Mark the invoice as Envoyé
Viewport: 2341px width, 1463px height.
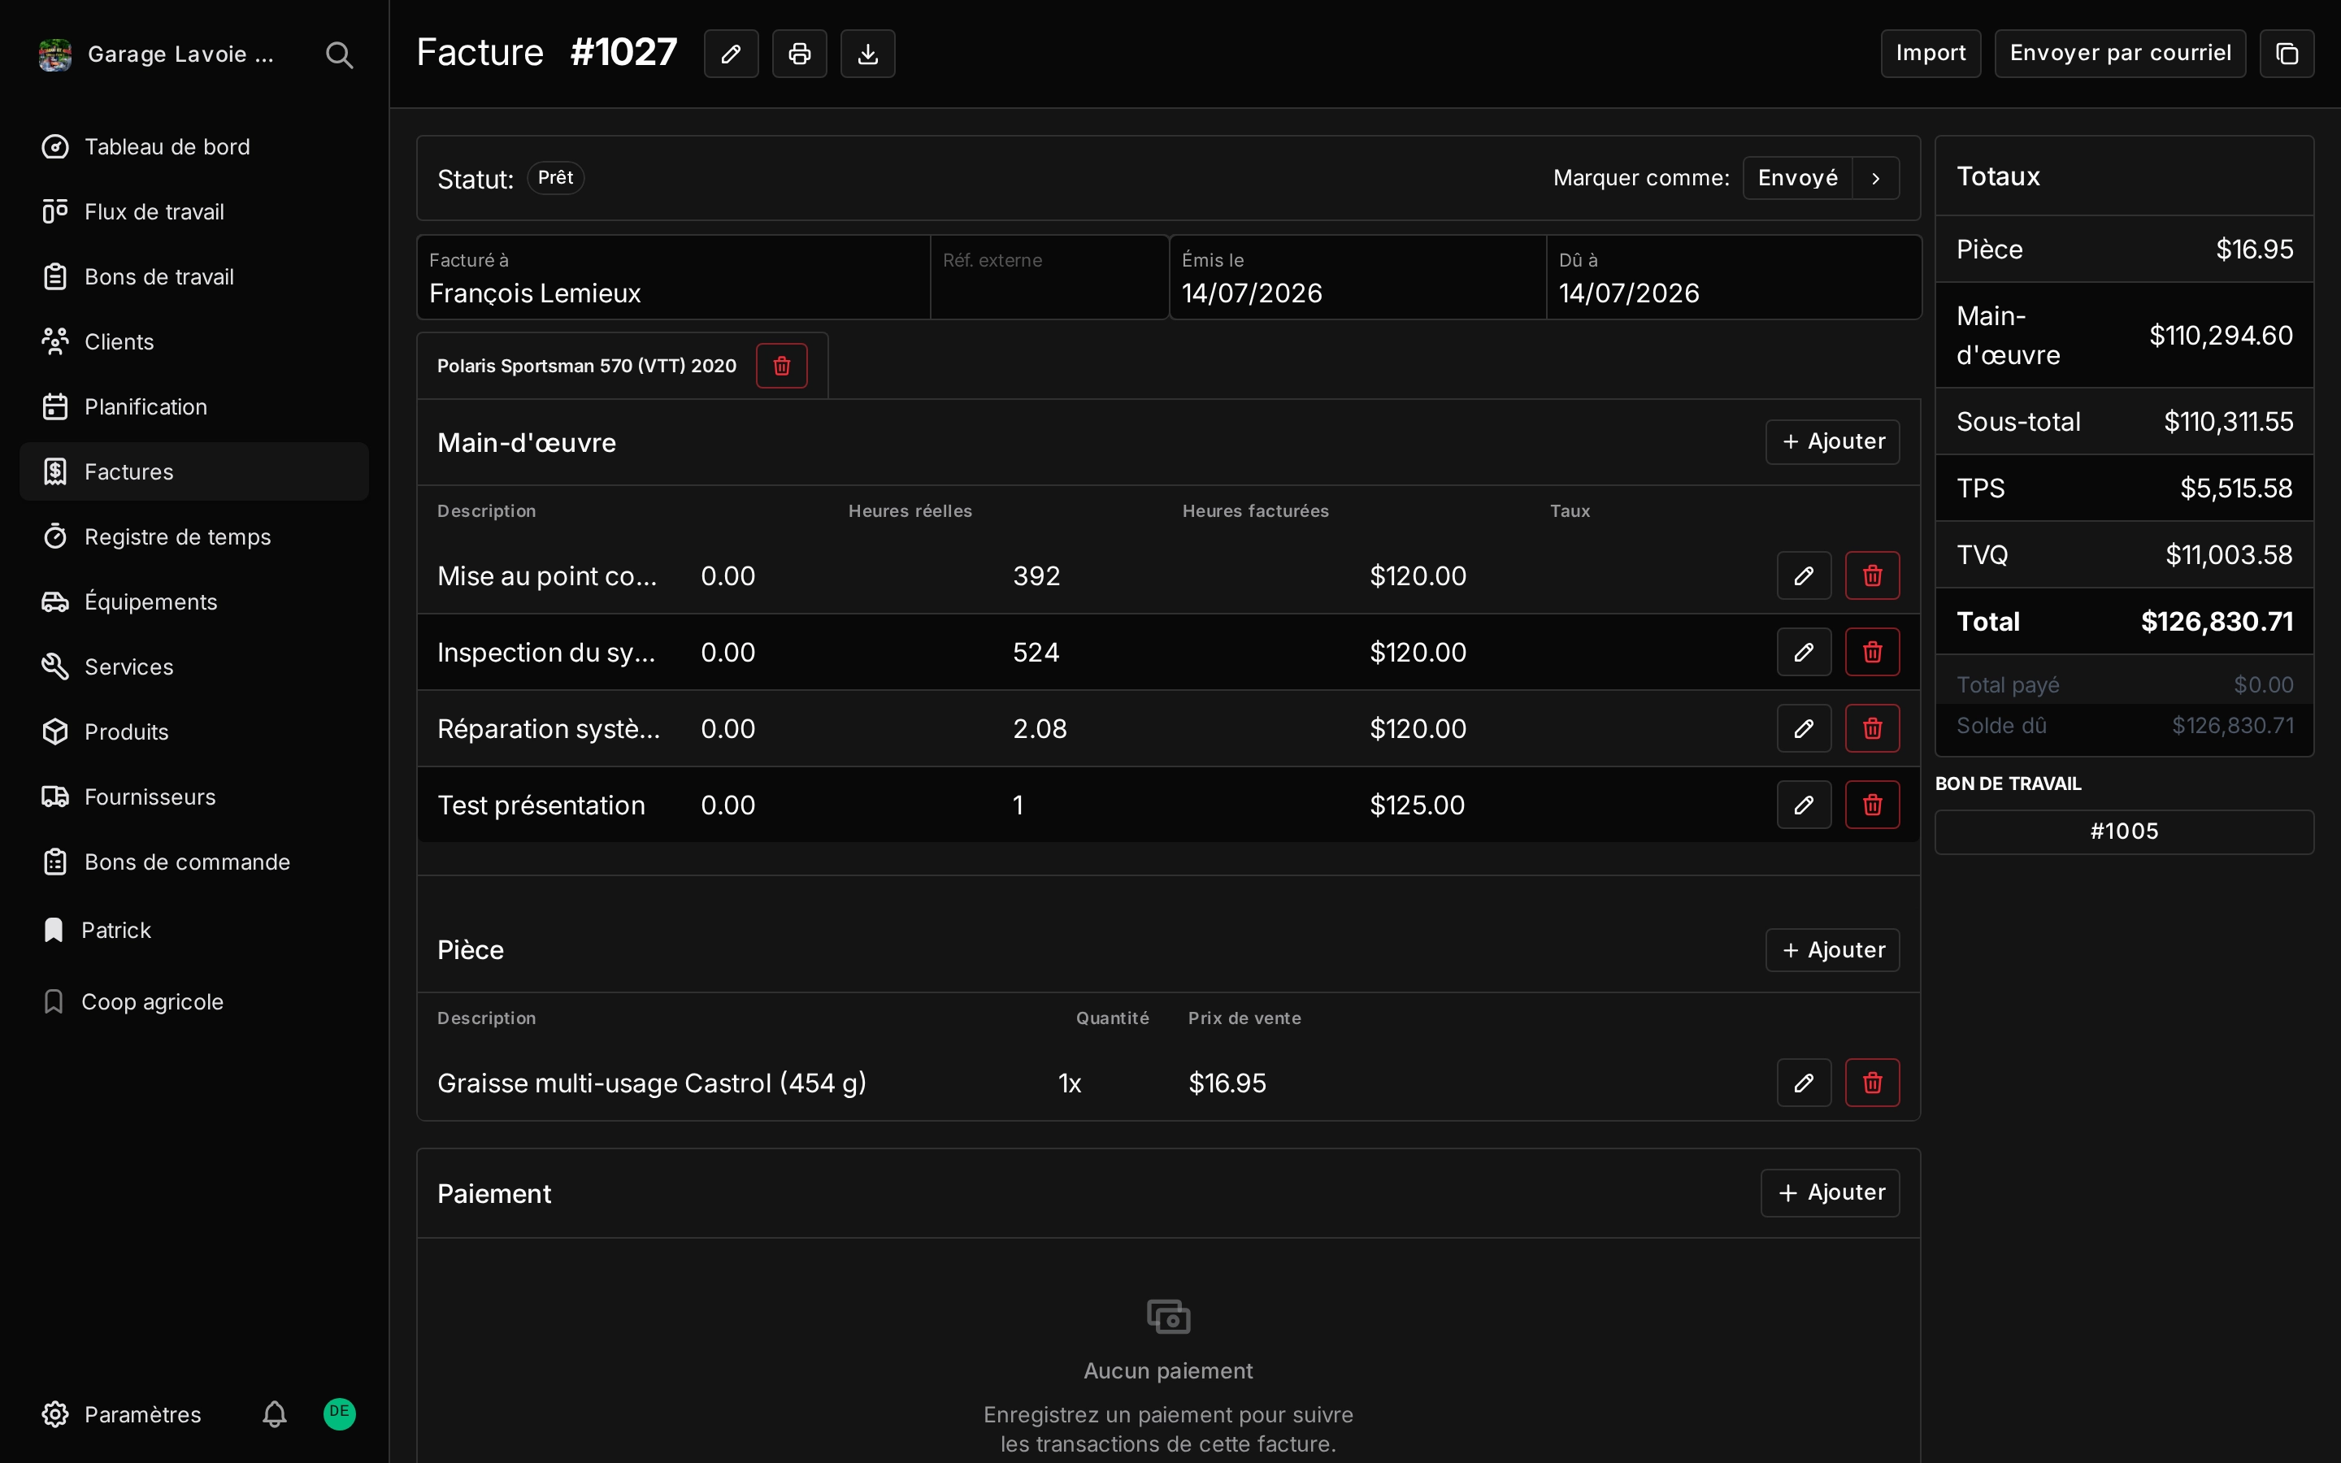point(1797,178)
